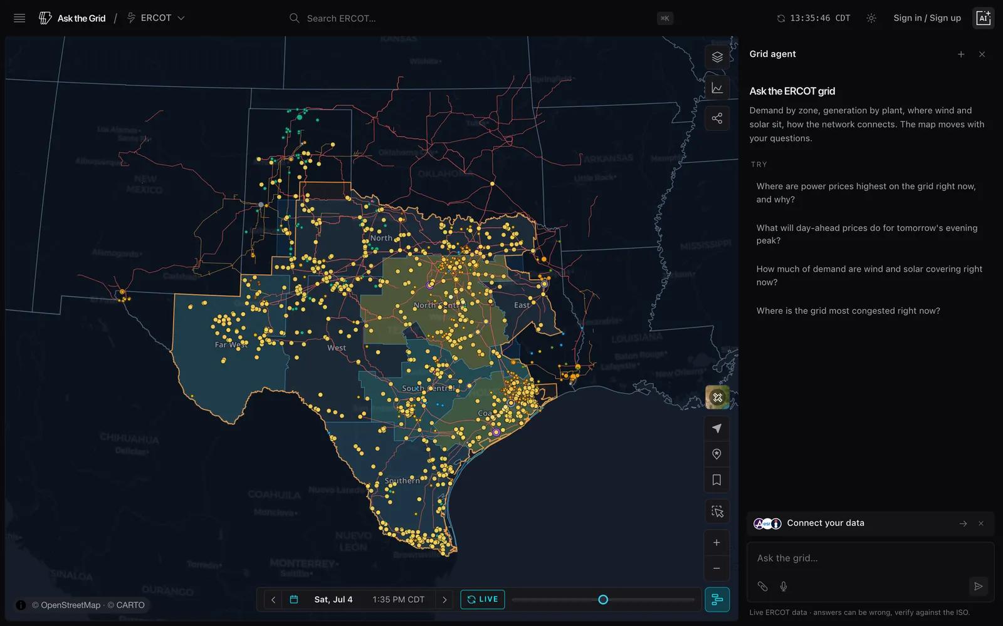This screenshot has height=626, width=1003.
Task: Click into the Ask the grid input
Action: click(870, 558)
